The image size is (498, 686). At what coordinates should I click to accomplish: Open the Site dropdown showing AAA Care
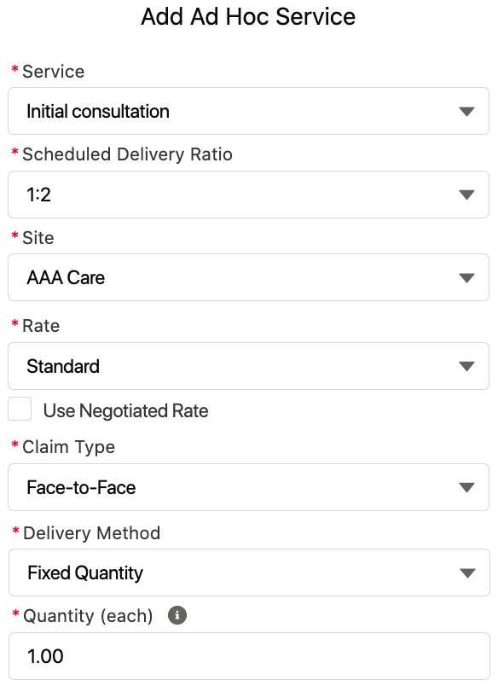(248, 277)
